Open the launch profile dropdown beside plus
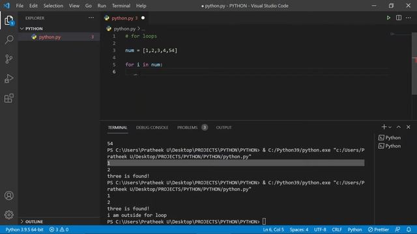 coord(390,127)
